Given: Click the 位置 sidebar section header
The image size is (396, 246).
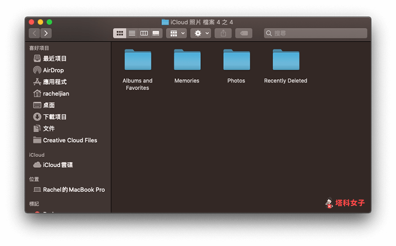Looking at the screenshot, I should click(34, 179).
